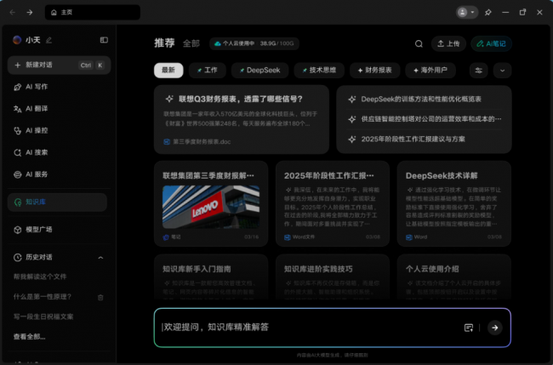
Task: Open the 联想集团第三季度财报解 card title
Action: (208, 175)
